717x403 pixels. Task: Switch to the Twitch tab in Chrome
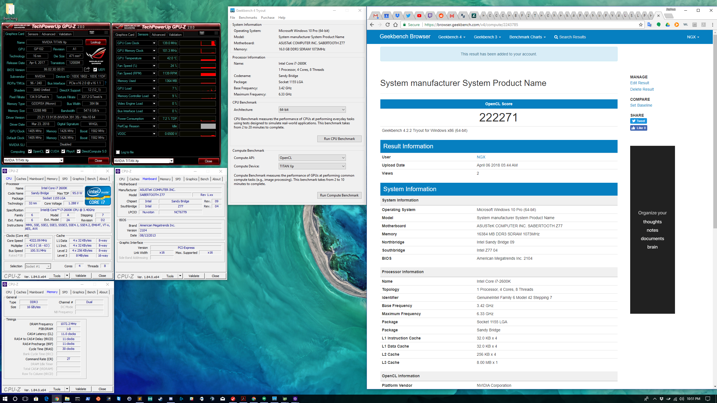point(430,16)
